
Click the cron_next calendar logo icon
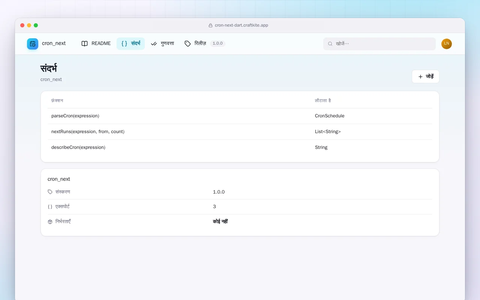pyautogui.click(x=33, y=44)
